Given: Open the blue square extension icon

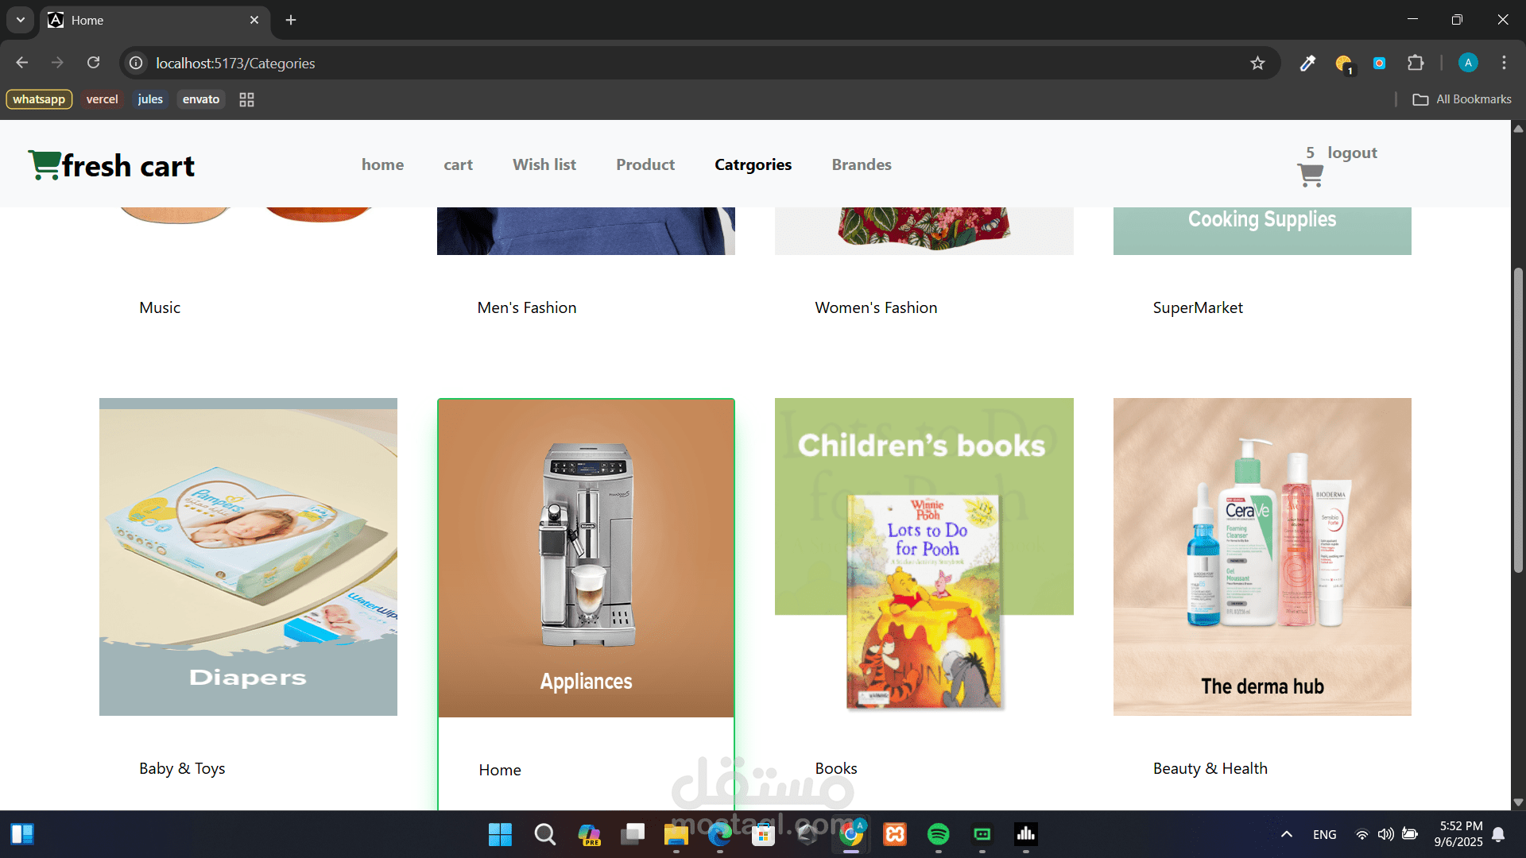Looking at the screenshot, I should [x=1380, y=63].
